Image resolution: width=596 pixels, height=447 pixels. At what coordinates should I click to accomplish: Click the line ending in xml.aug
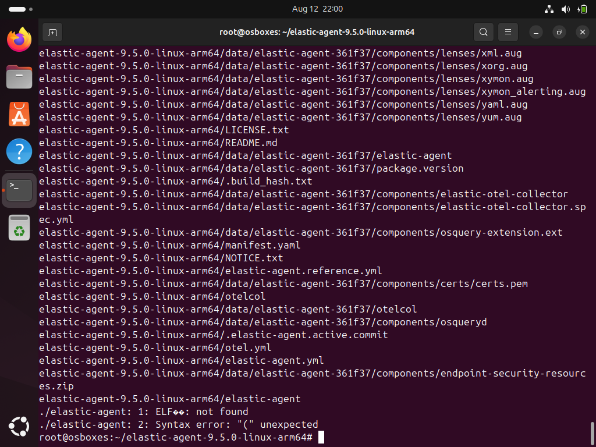point(280,53)
